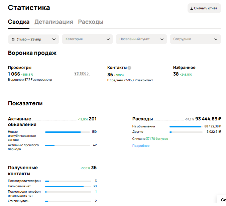Click the help icon next to Контакты

pyautogui.click(x=129, y=68)
